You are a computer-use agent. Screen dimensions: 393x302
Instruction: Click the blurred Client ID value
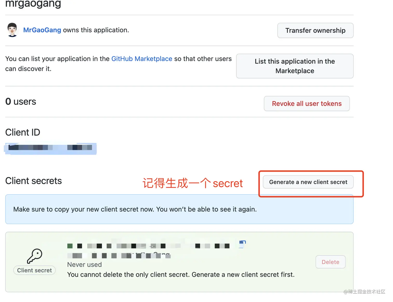click(x=50, y=149)
